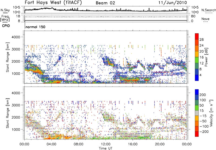The image size is (216, 150).
Task: Click the "2000" tick on the power panel
Action: click(x=16, y=61)
